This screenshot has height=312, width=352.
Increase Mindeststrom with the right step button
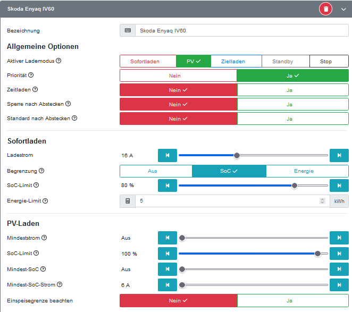[339, 238]
